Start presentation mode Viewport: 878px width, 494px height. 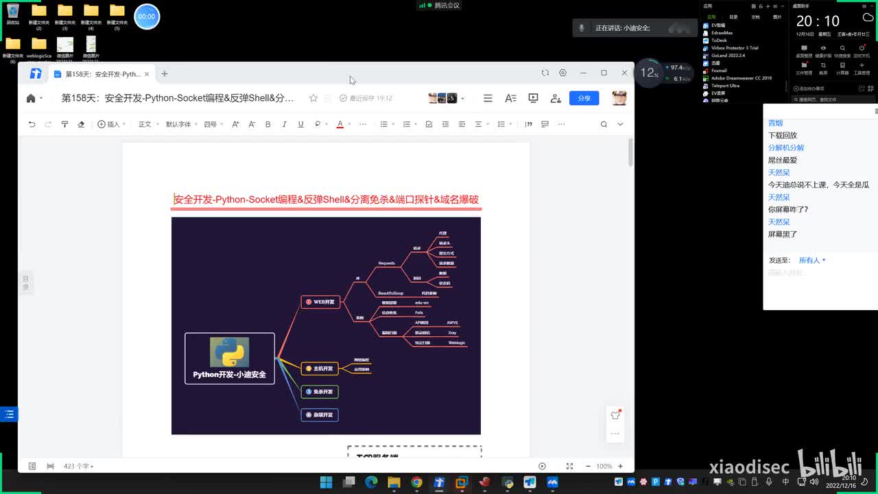(x=533, y=98)
